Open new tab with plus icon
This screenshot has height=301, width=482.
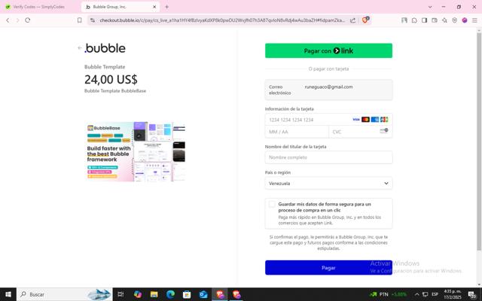[167, 7]
